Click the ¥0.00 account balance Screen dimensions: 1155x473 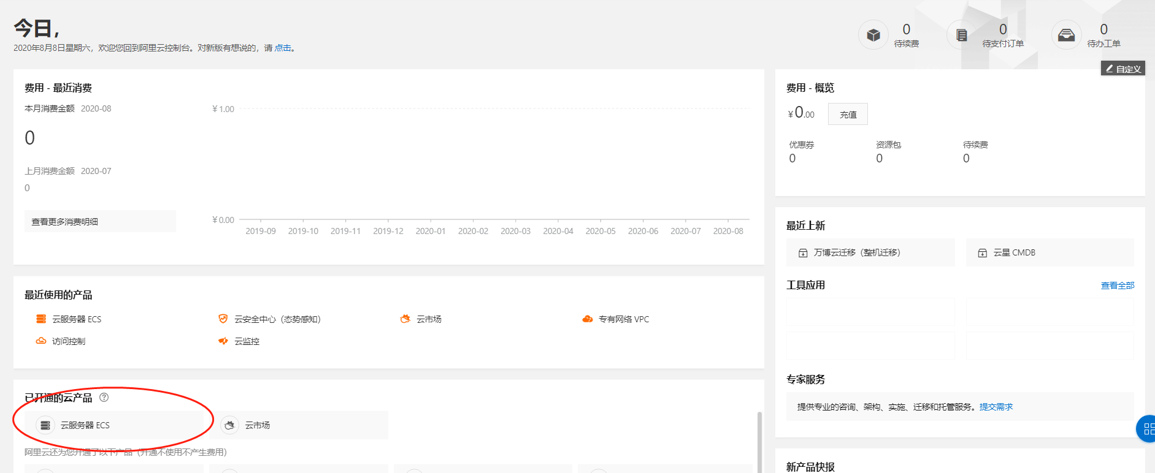point(801,113)
